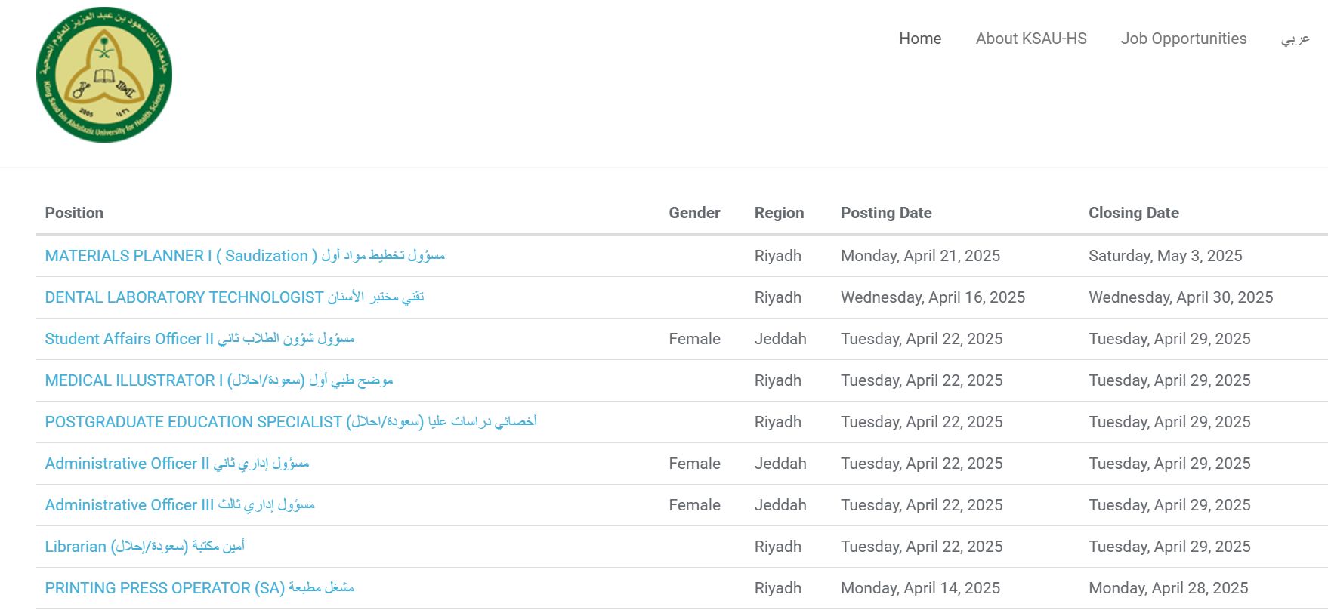The height and width of the screenshot is (613, 1328).
Task: Open the Home menu item
Action: click(x=920, y=39)
